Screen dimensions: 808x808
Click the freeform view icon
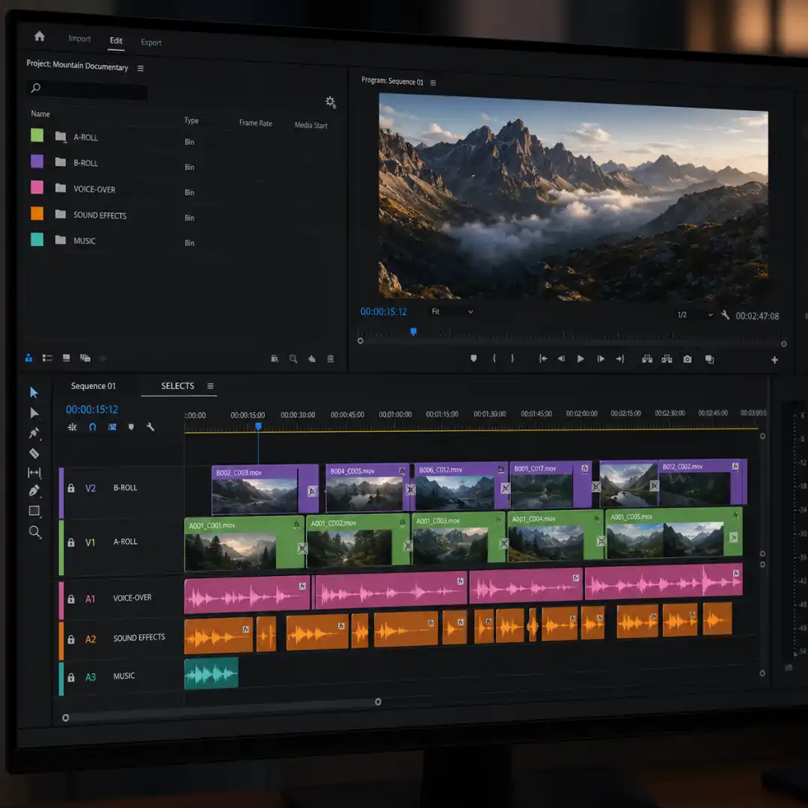(85, 358)
